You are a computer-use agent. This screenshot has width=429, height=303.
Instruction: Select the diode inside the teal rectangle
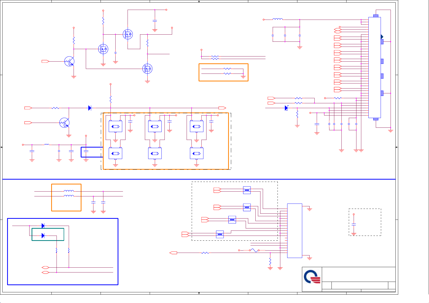43,236
